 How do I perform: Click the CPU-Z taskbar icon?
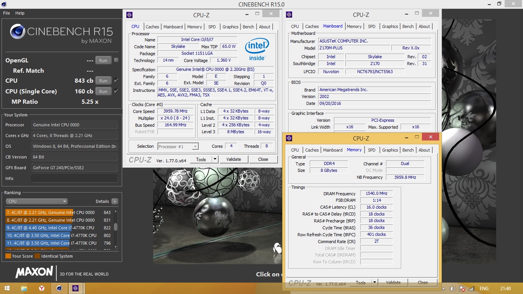point(75,288)
